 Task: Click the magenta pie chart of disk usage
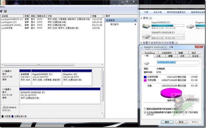tap(171, 93)
